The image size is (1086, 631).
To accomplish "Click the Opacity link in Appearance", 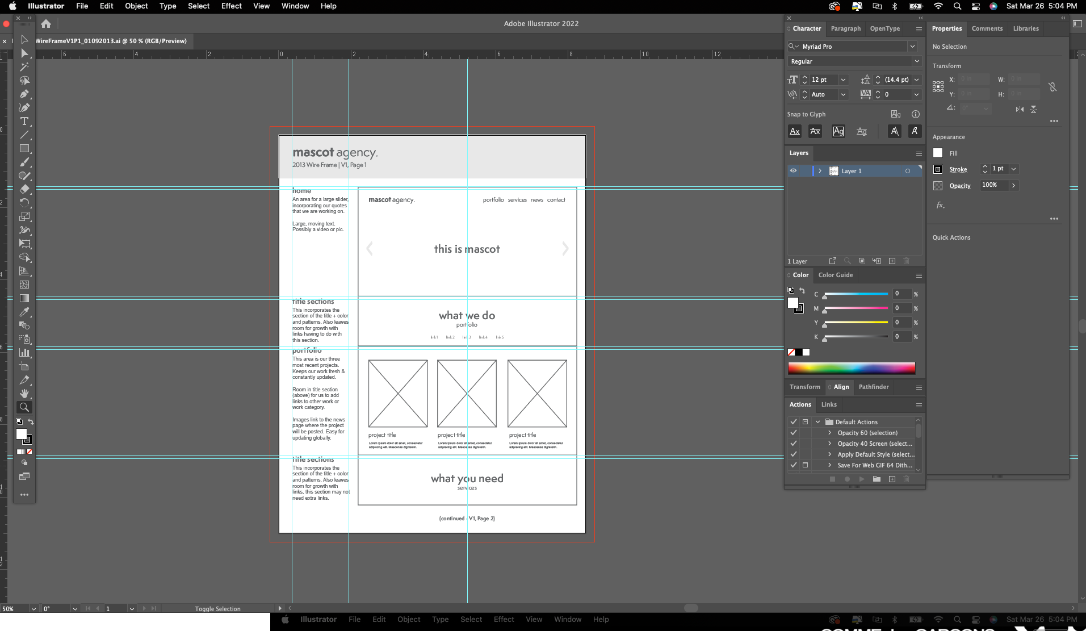I will pos(961,186).
